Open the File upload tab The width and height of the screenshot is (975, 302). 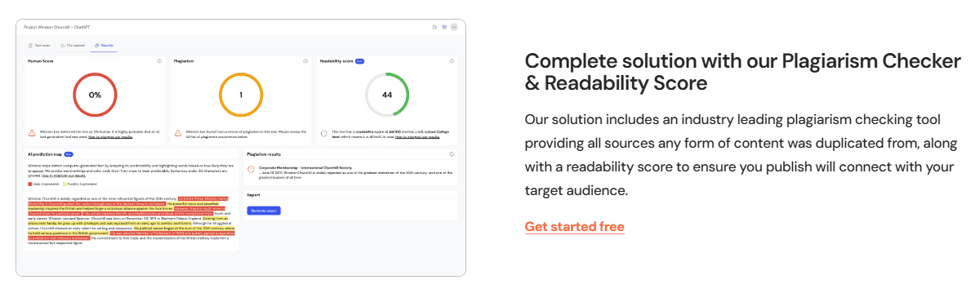coord(72,46)
